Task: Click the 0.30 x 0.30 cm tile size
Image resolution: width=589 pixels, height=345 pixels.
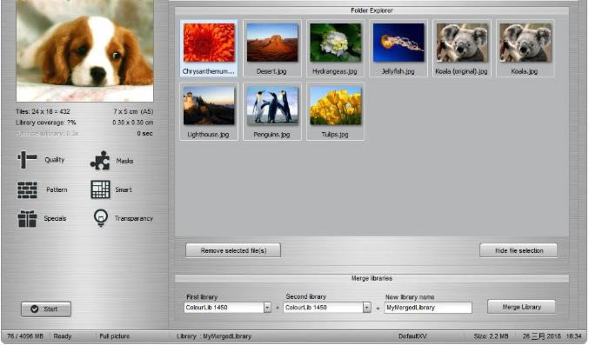Action: coord(132,123)
